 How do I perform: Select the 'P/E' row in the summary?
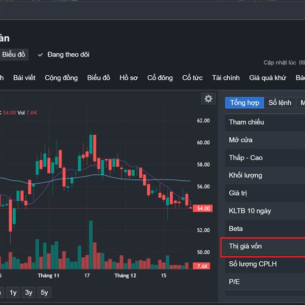(263, 282)
